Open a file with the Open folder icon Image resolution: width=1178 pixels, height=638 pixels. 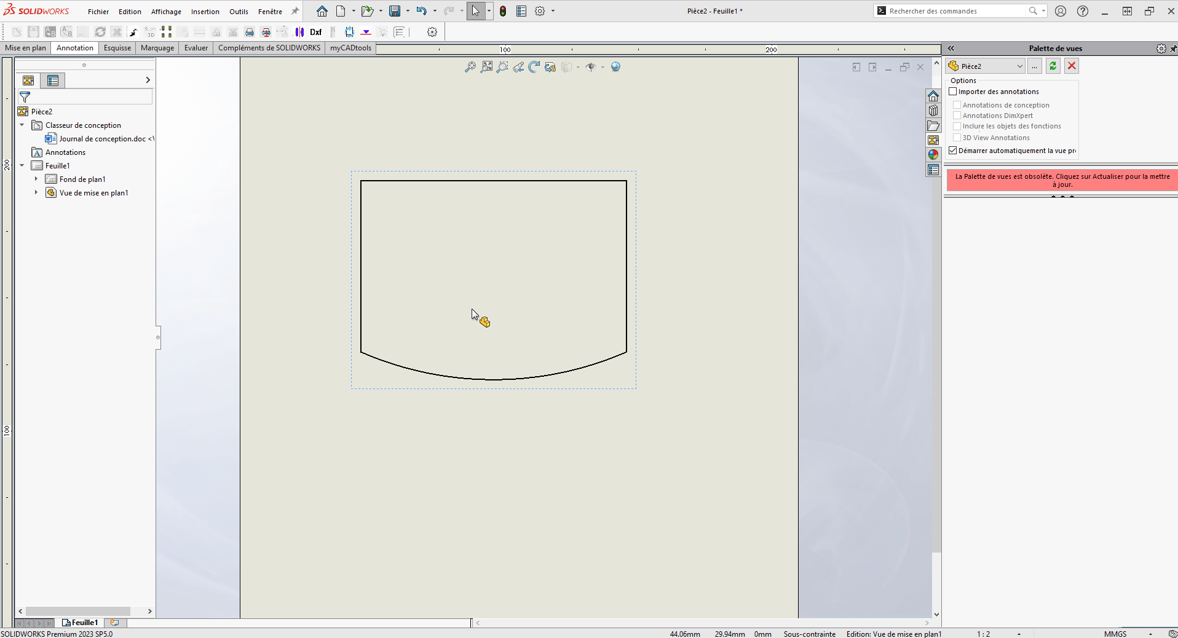[x=367, y=11]
